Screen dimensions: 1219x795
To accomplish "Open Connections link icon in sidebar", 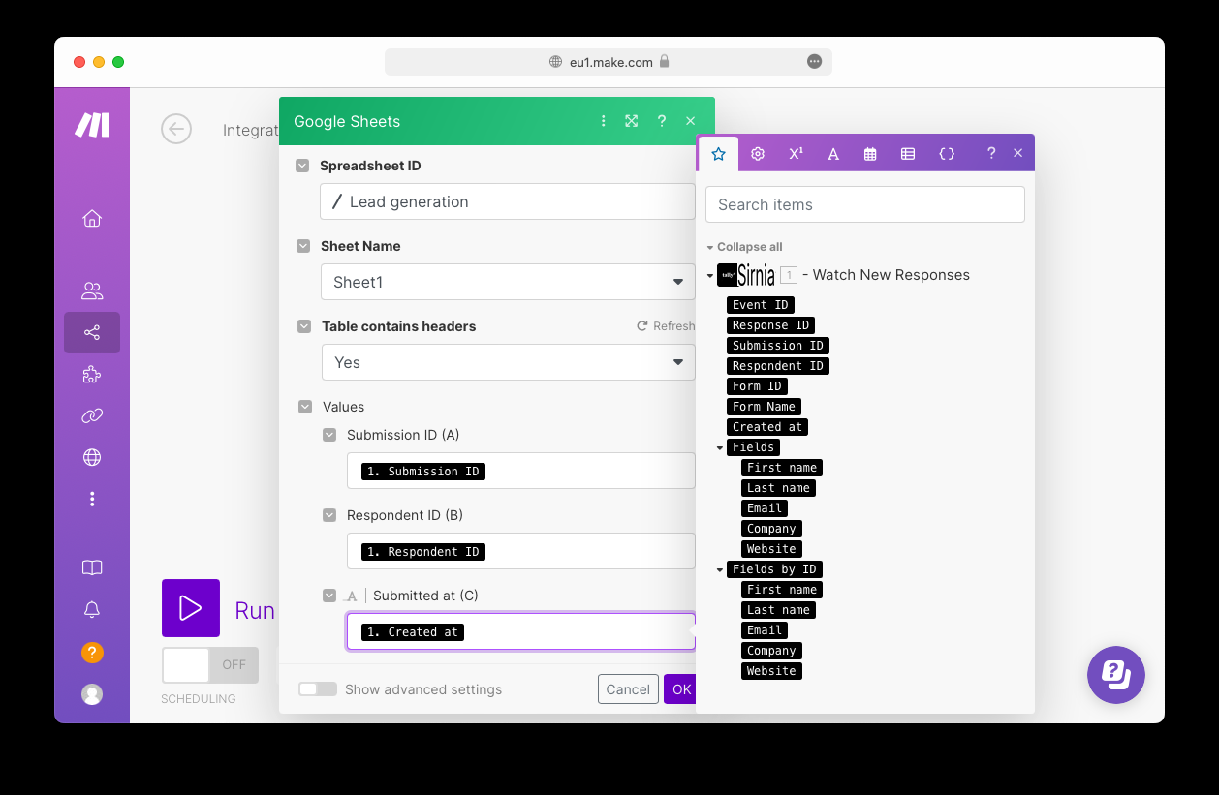I will coord(92,416).
